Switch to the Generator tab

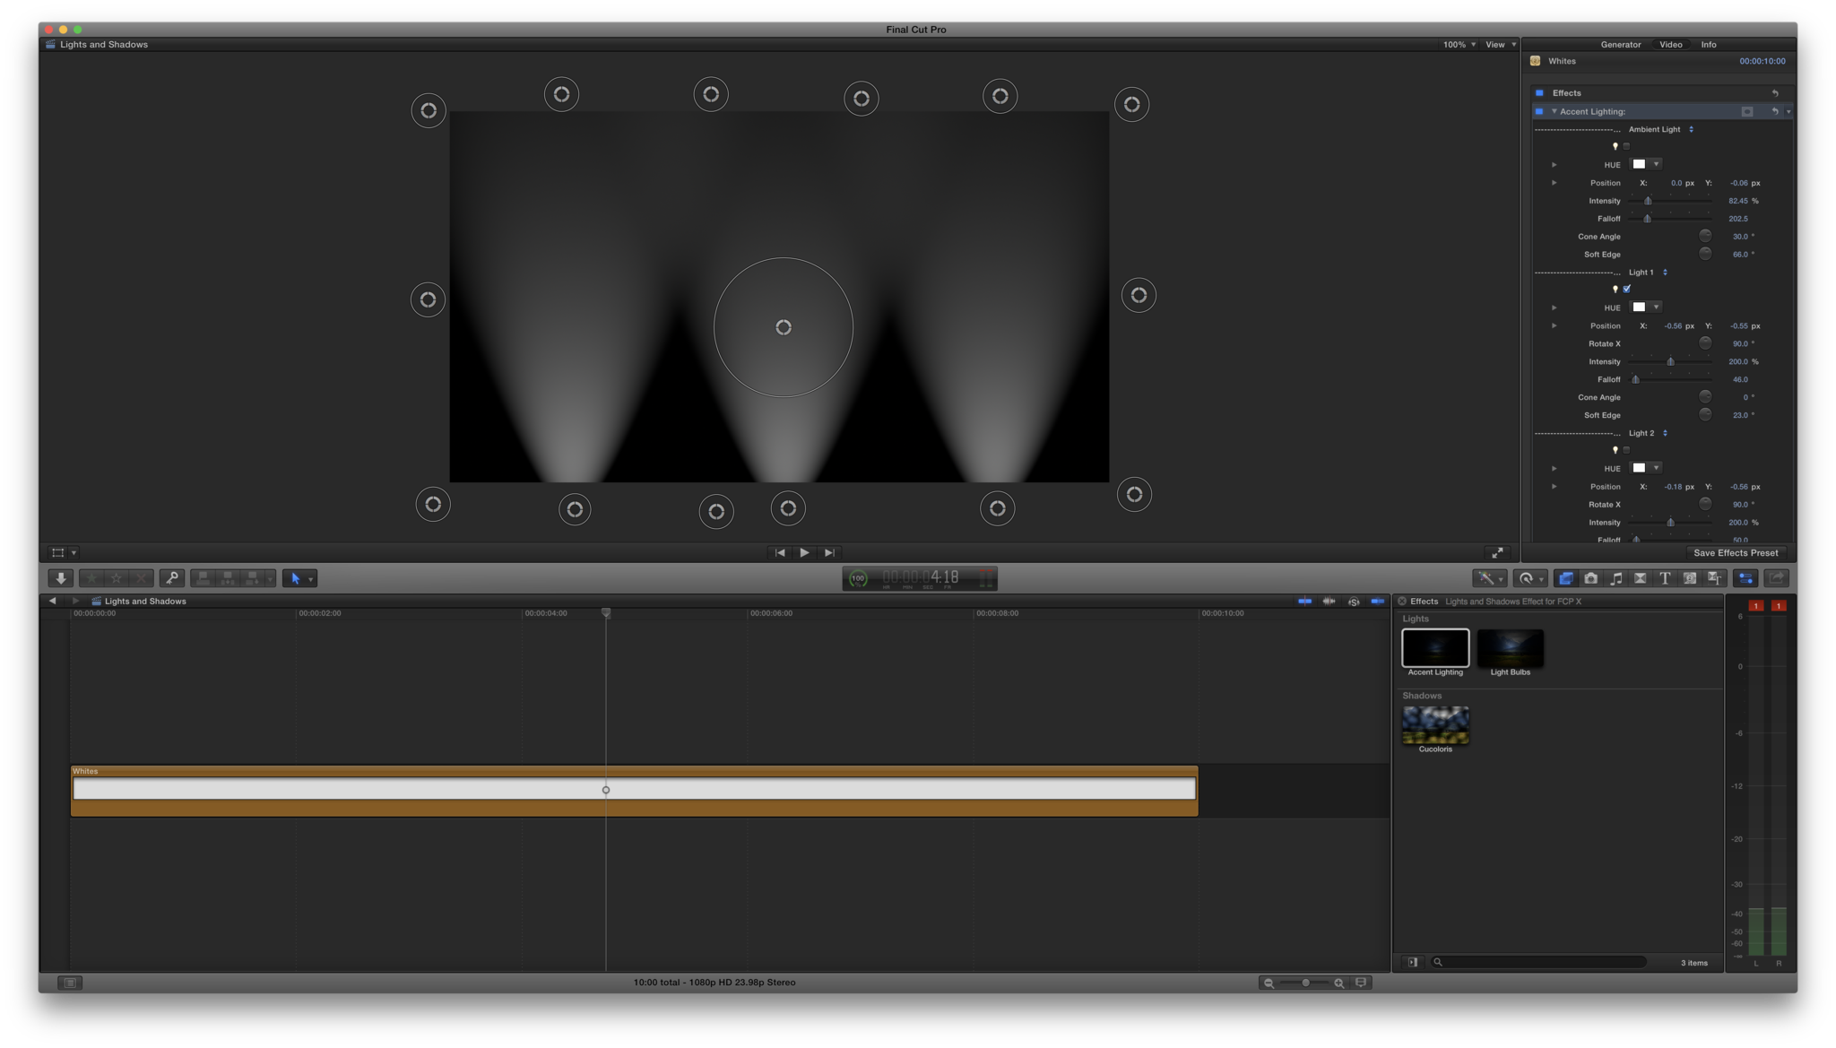1620,45
